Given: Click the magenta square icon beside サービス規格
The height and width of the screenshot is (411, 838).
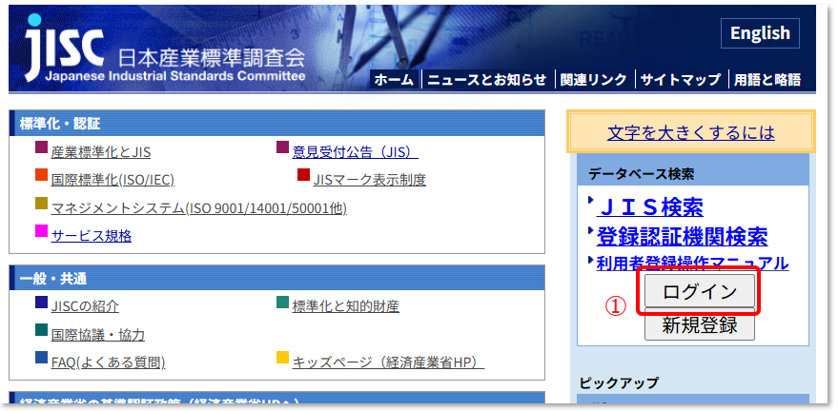Looking at the screenshot, I should (x=42, y=231).
